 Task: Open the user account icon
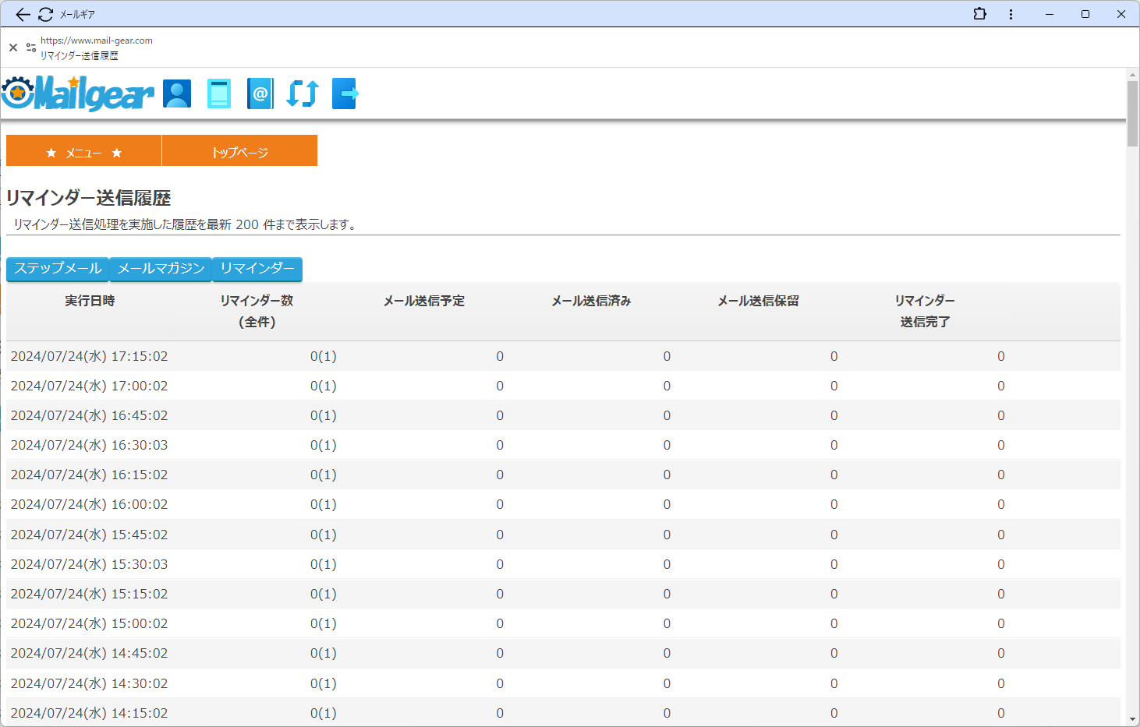click(177, 94)
